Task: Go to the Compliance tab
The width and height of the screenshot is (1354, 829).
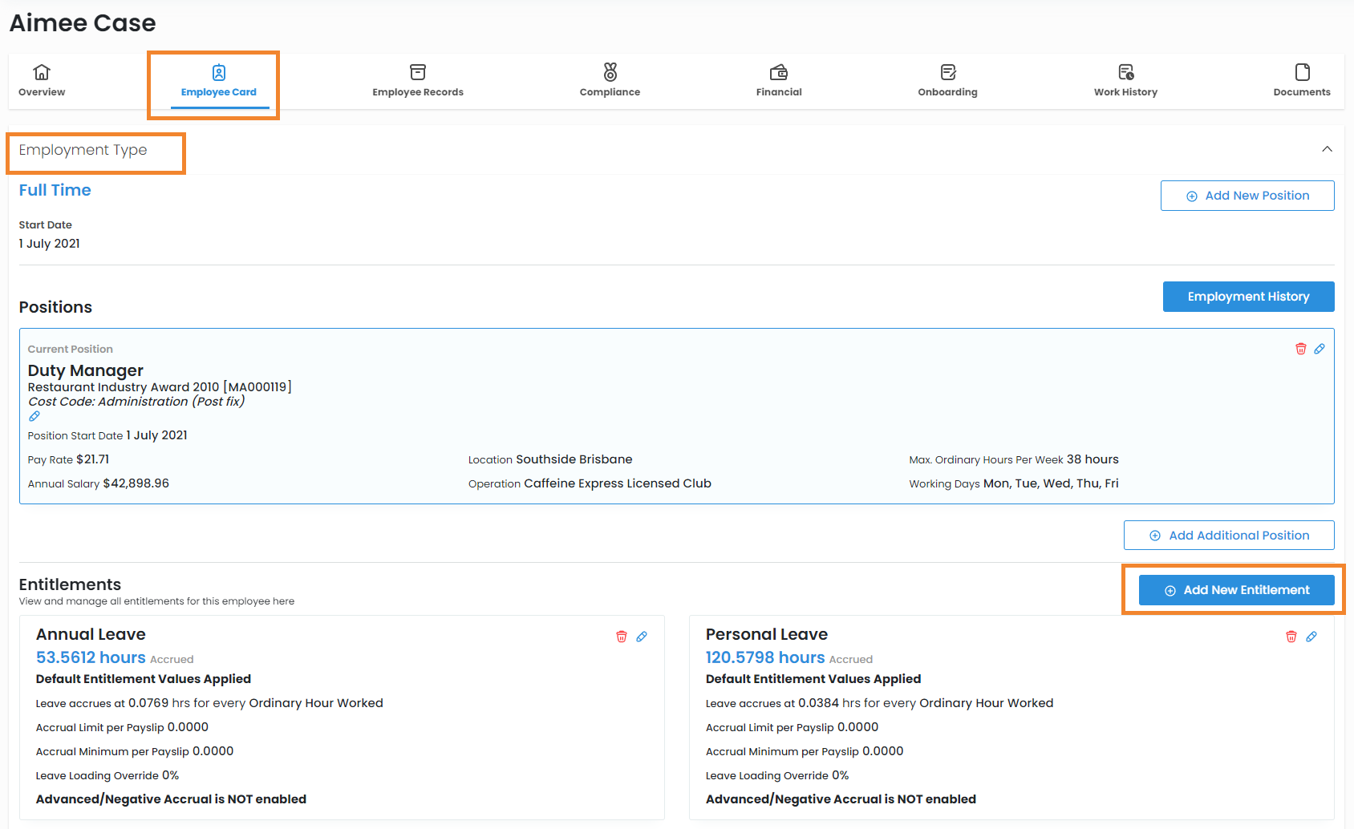Action: pyautogui.click(x=610, y=81)
